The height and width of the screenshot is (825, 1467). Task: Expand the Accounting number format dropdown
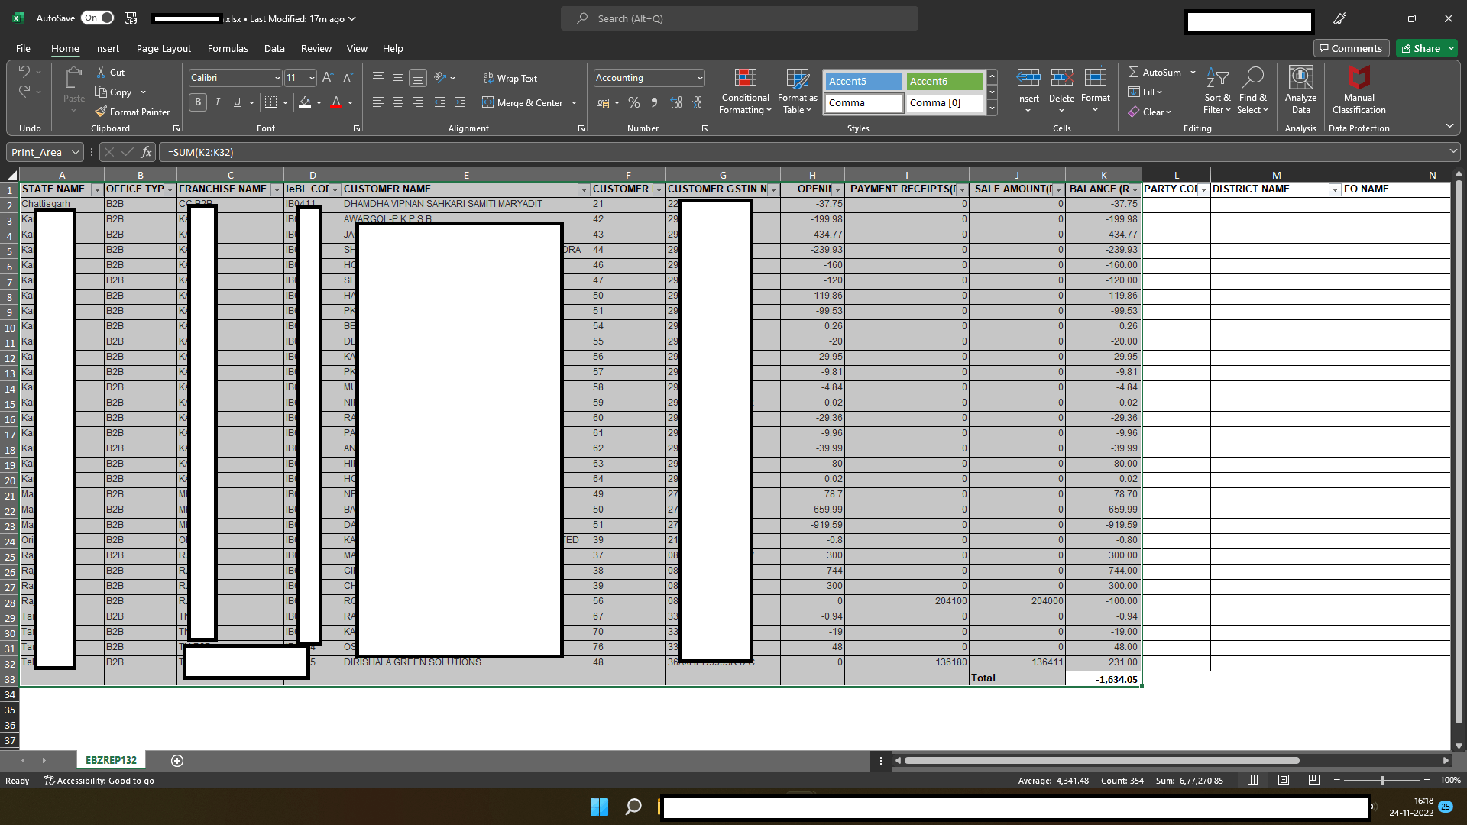click(699, 78)
